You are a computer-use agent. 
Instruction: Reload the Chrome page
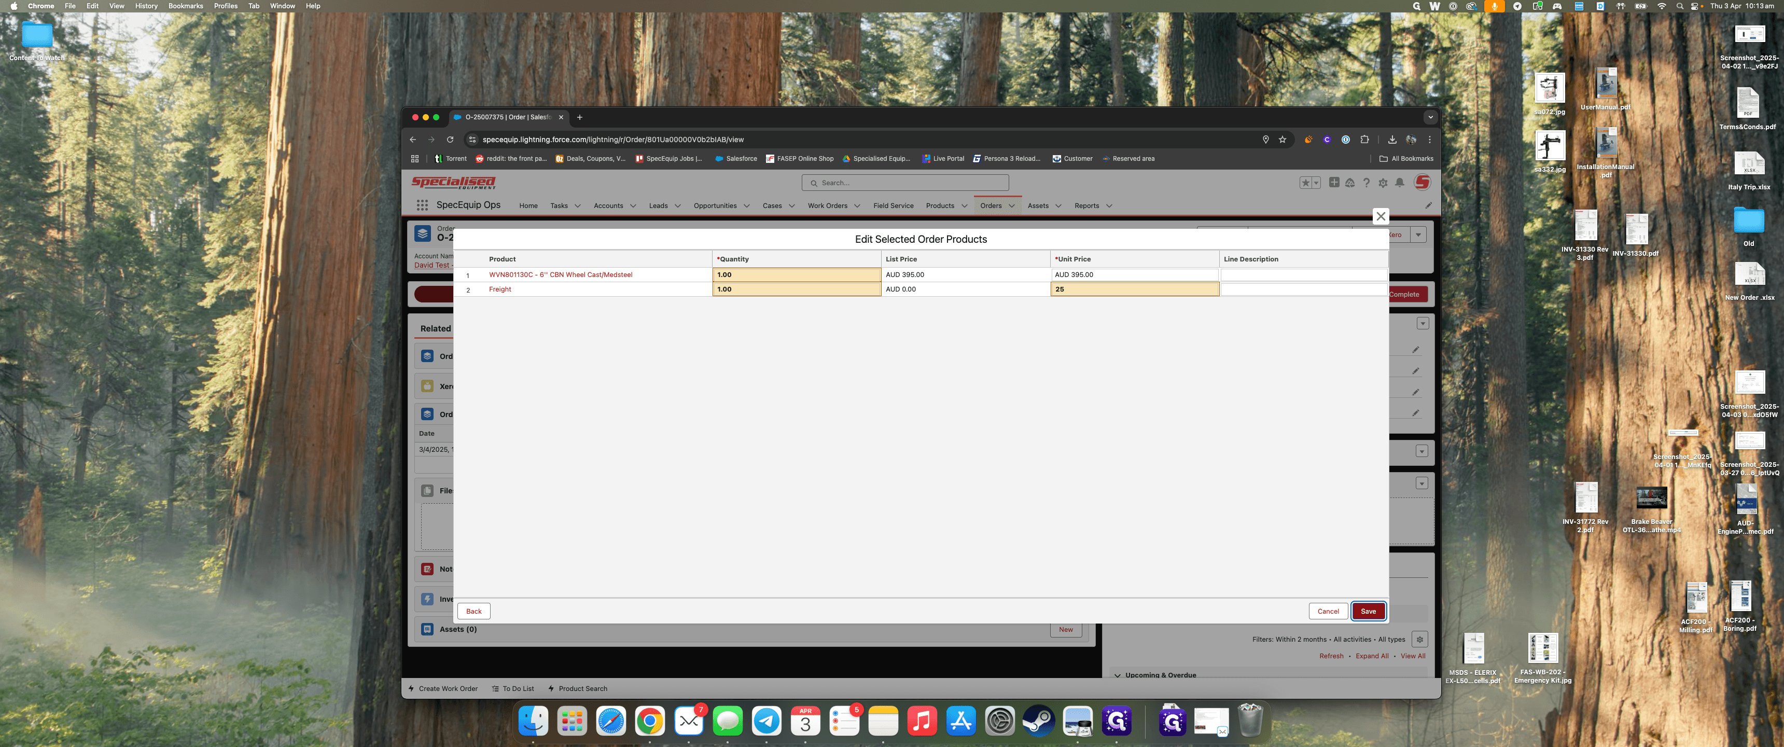pyautogui.click(x=450, y=139)
